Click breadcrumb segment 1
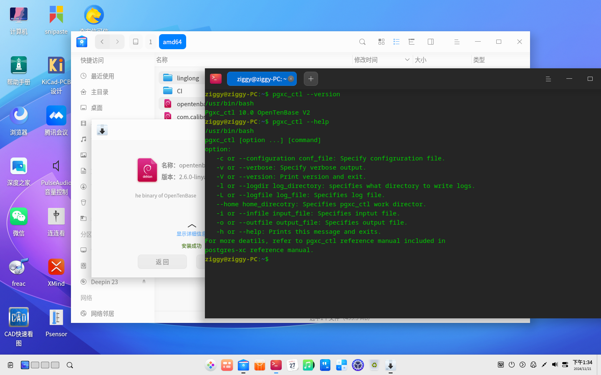The width and height of the screenshot is (601, 375). pyautogui.click(x=151, y=42)
